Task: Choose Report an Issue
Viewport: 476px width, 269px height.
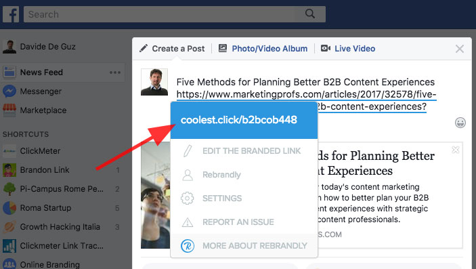Action: (x=238, y=222)
